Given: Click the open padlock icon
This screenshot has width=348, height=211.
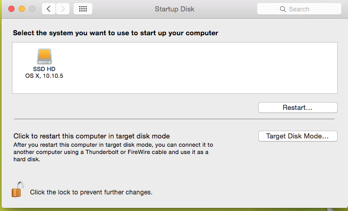Looking at the screenshot, I should [x=18, y=189].
